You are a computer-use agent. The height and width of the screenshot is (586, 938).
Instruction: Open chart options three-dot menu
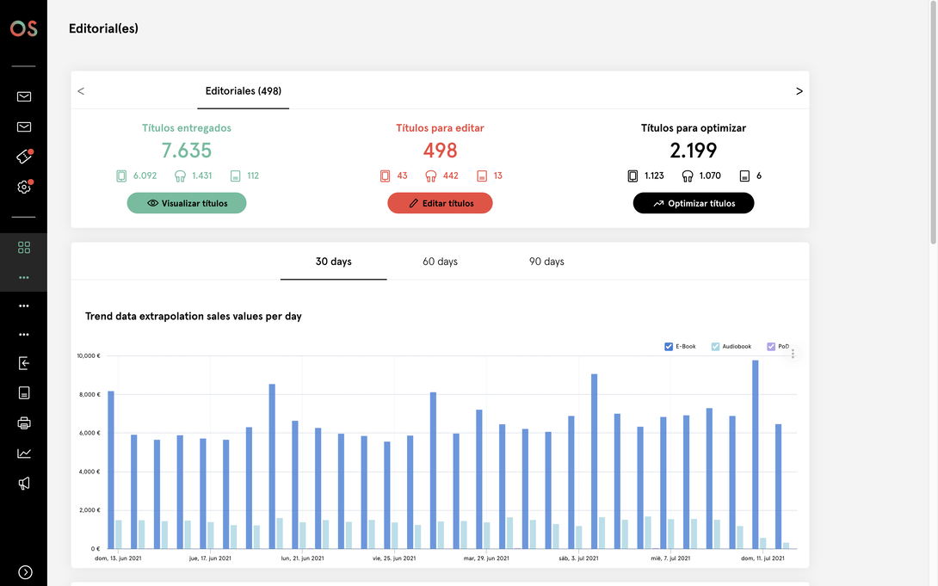[x=793, y=354]
